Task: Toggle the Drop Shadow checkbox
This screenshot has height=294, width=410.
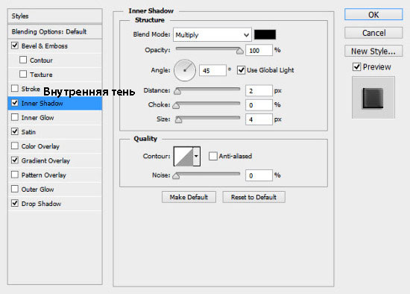Action: (15, 203)
